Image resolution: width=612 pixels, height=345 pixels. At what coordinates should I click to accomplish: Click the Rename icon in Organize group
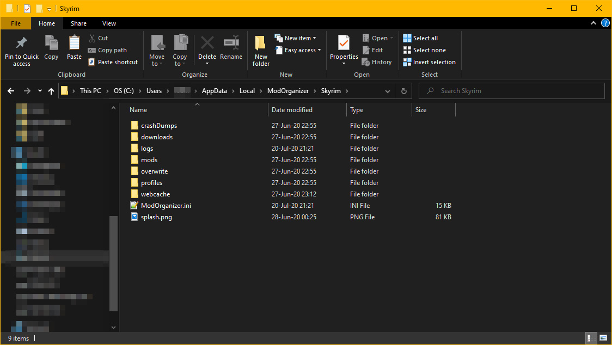pyautogui.click(x=231, y=43)
